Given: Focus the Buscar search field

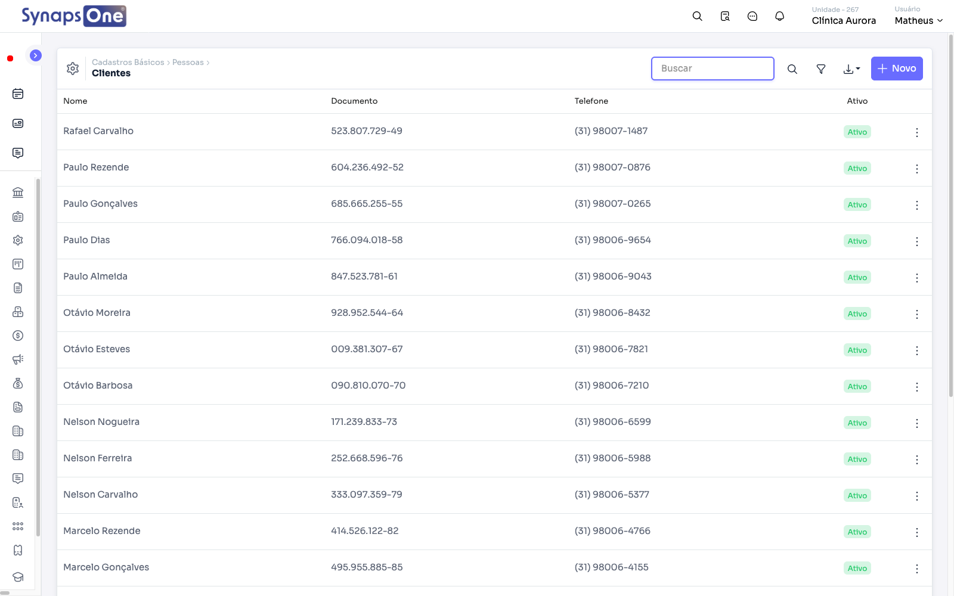Looking at the screenshot, I should pyautogui.click(x=713, y=69).
